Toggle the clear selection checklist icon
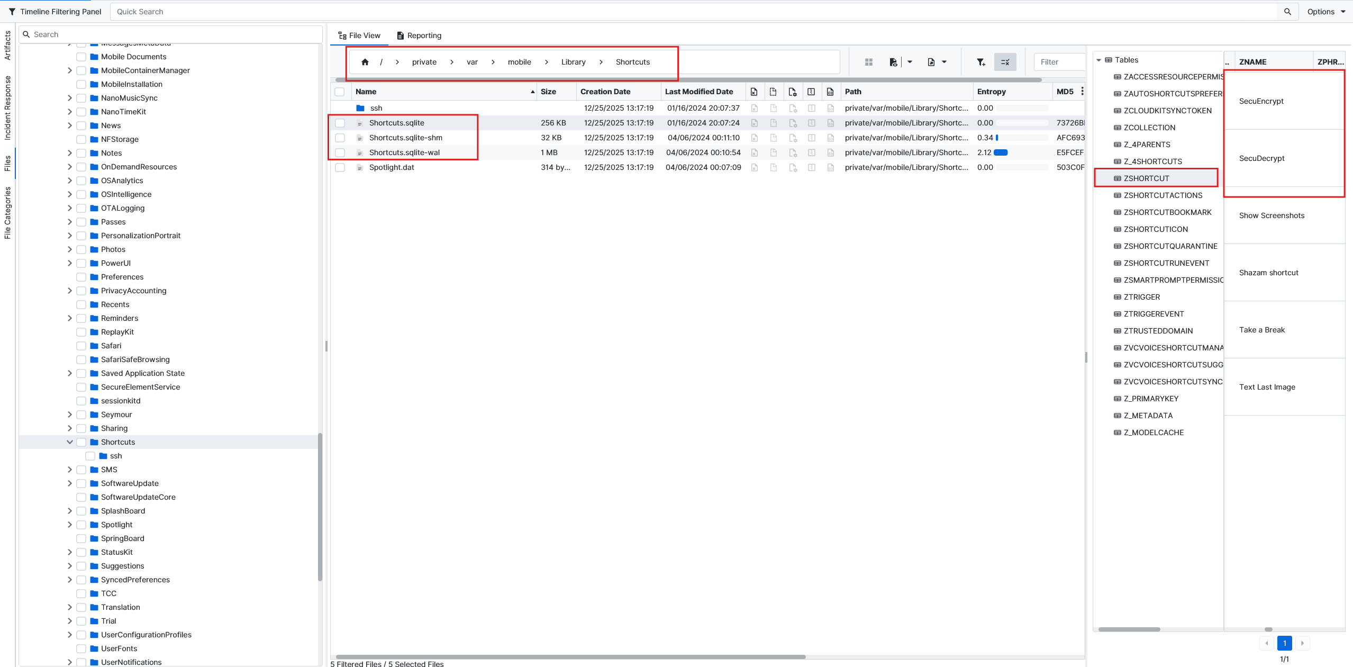The width and height of the screenshot is (1353, 667). [1005, 62]
